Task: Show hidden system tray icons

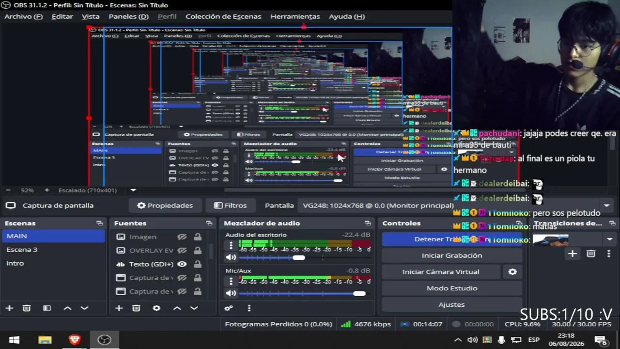Action: 458,340
